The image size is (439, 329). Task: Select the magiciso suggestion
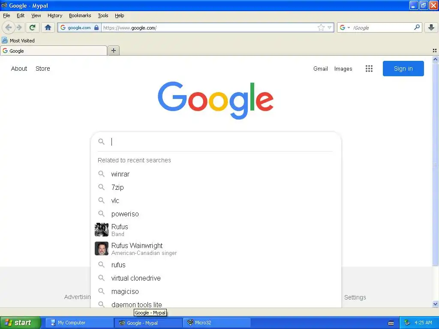pos(216,291)
